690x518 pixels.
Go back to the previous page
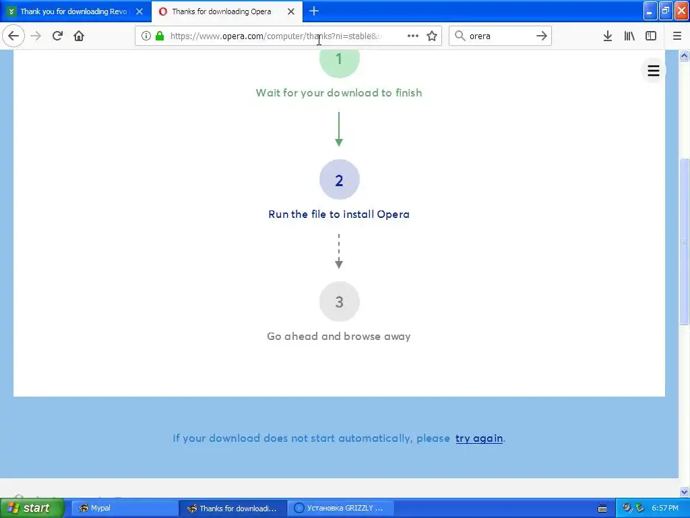click(x=13, y=36)
